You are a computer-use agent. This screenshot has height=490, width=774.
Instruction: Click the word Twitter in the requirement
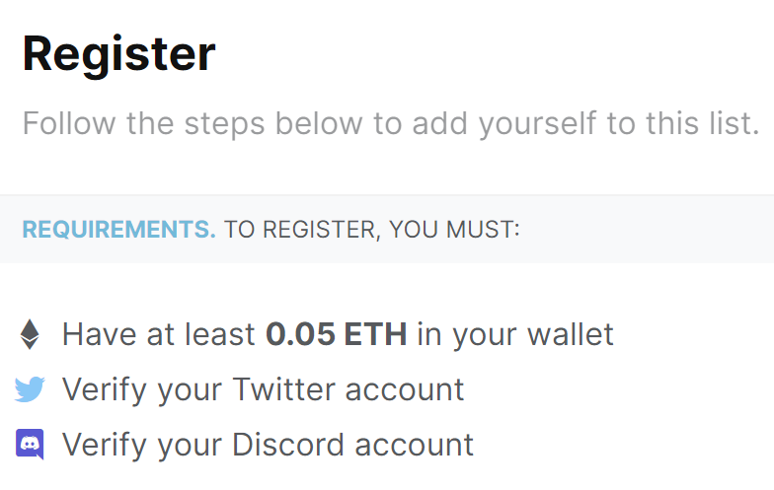(283, 388)
